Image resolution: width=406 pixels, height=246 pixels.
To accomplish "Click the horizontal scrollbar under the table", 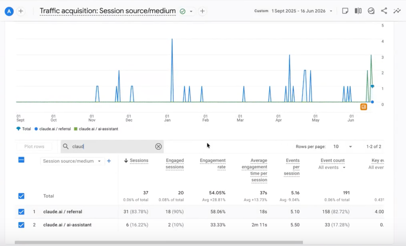I will pyautogui.click(x=159, y=242).
